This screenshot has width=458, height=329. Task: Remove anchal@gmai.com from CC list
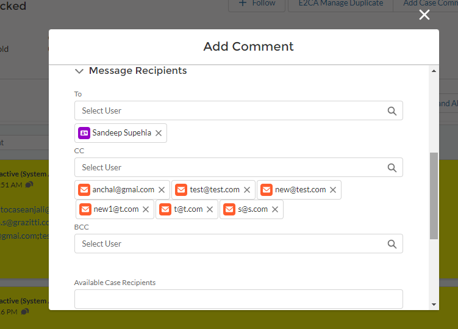(162, 190)
